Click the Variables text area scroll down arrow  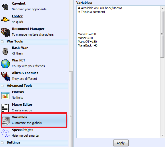pos(162,135)
